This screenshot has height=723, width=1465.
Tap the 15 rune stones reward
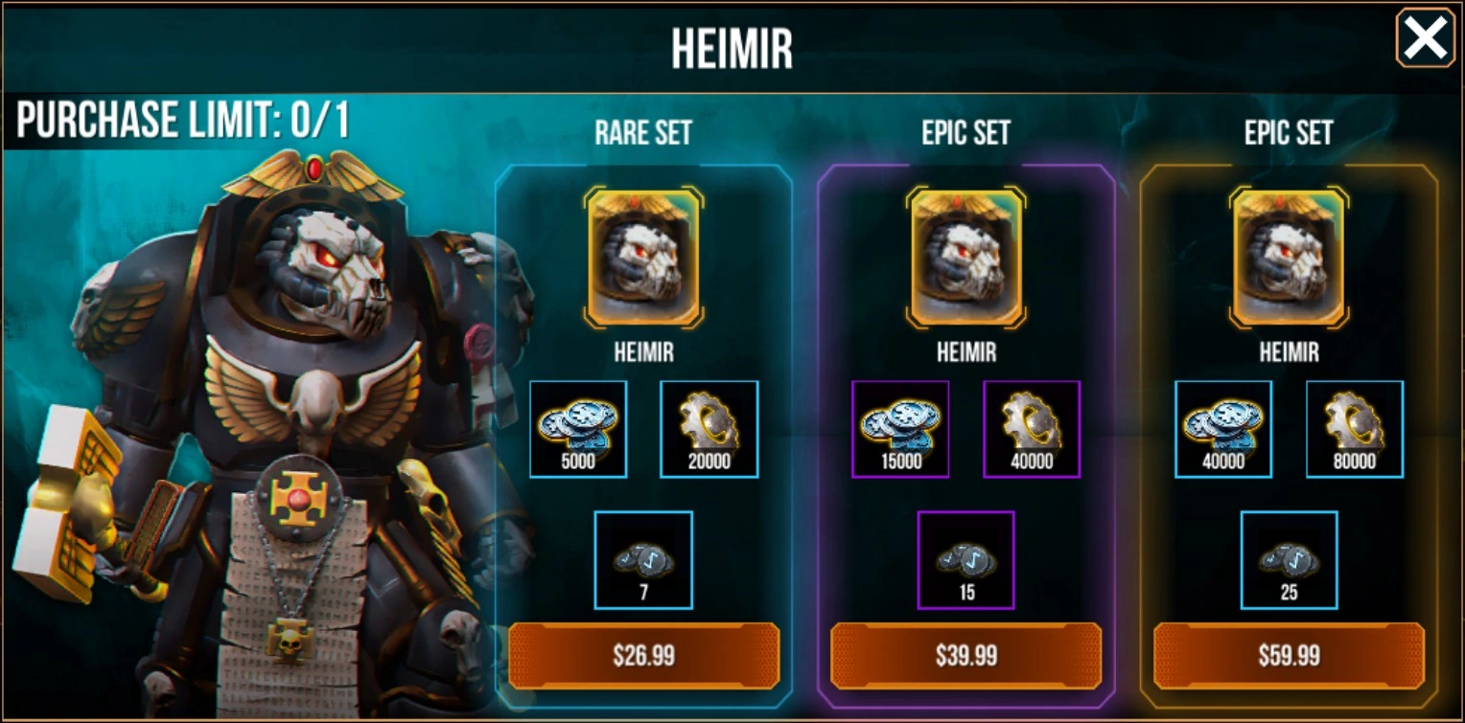click(966, 560)
